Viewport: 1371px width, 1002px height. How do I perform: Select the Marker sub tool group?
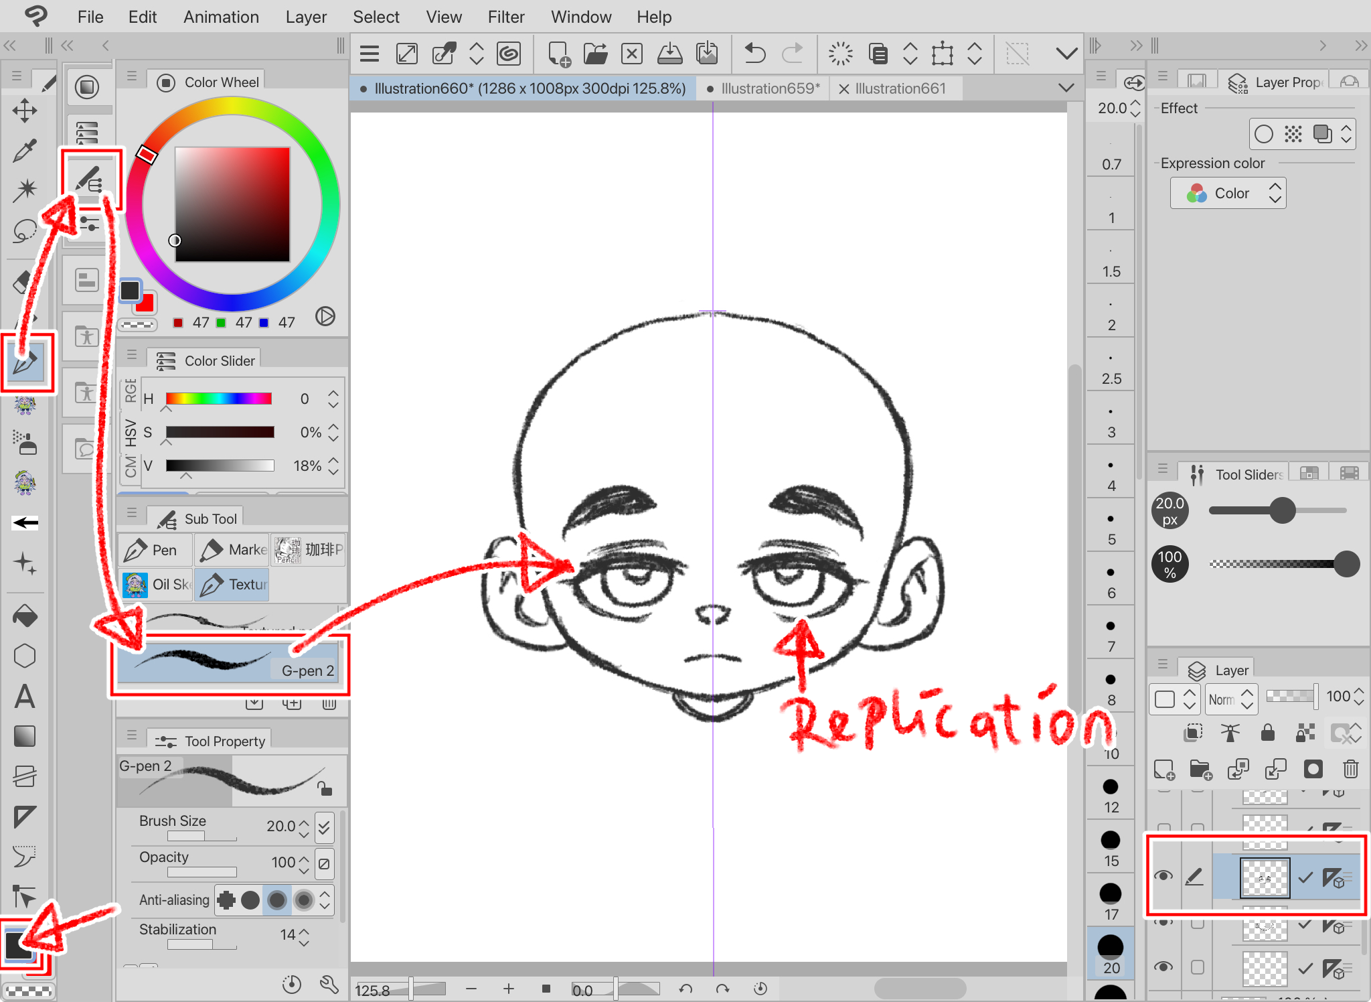pyautogui.click(x=232, y=550)
